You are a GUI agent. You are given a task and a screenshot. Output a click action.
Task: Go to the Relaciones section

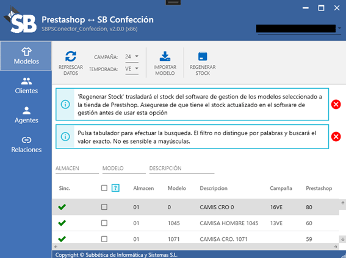(26, 144)
